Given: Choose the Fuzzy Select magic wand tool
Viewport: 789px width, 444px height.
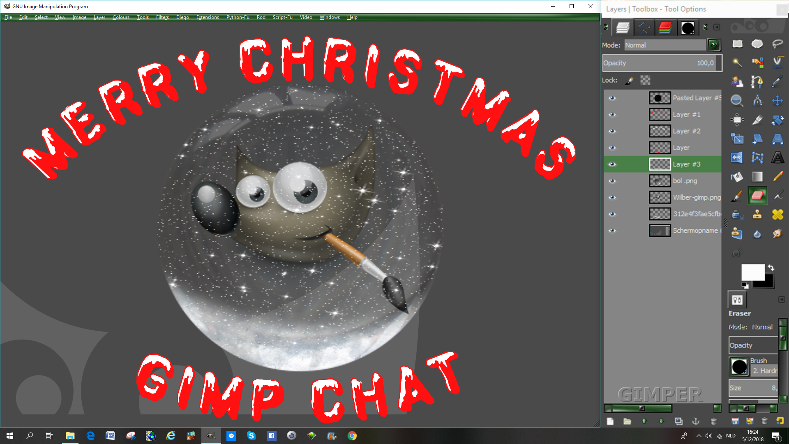Looking at the screenshot, I should click(x=738, y=62).
